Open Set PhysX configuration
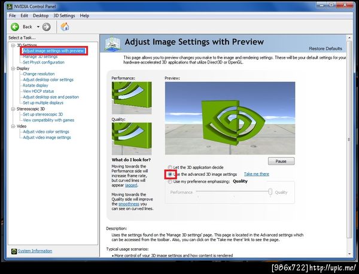Screen dimensions: 359x274 (44, 62)
